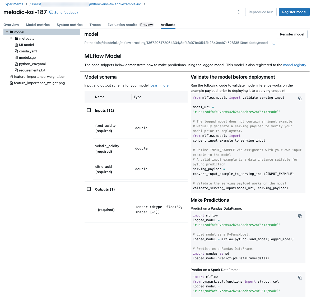This screenshot has width=311, height=298.
Task: Open the three-dot overflow menu
Action: click(239, 12)
